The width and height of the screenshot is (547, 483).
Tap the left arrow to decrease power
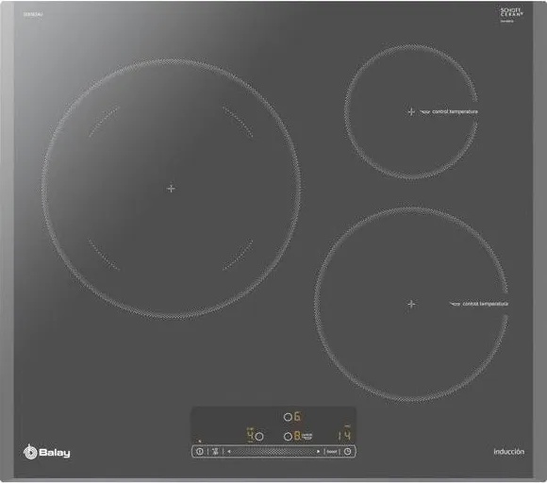click(229, 451)
